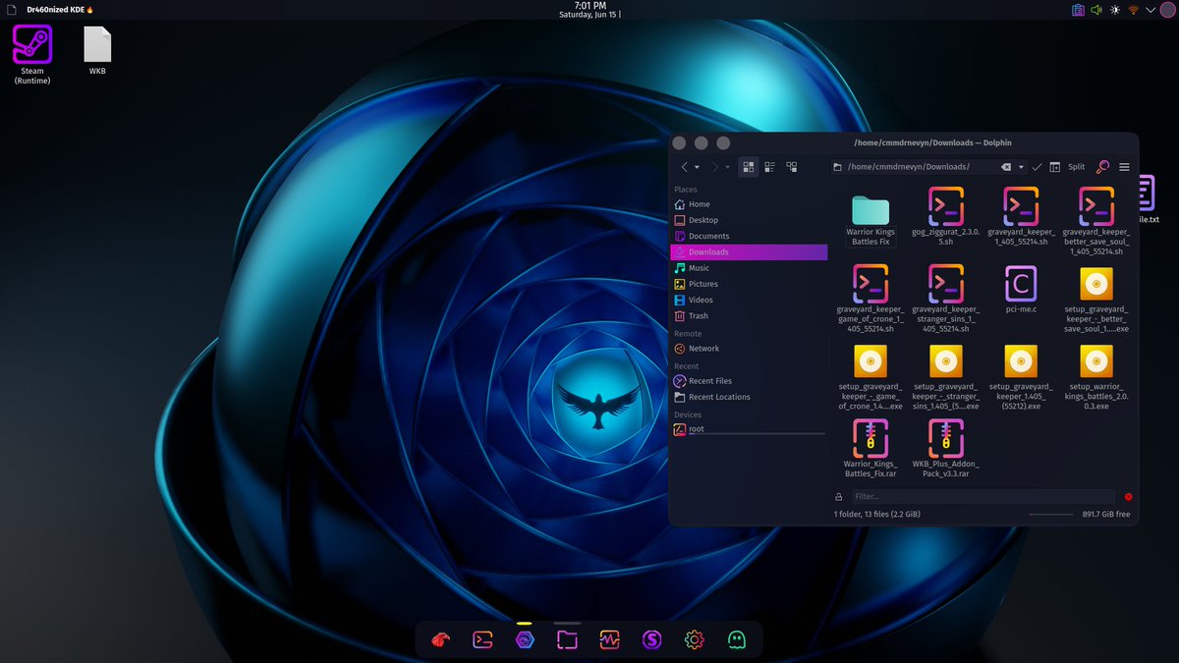Select the pci-me.c source file
Screen dimensions: 1179x663
[x=1021, y=289]
